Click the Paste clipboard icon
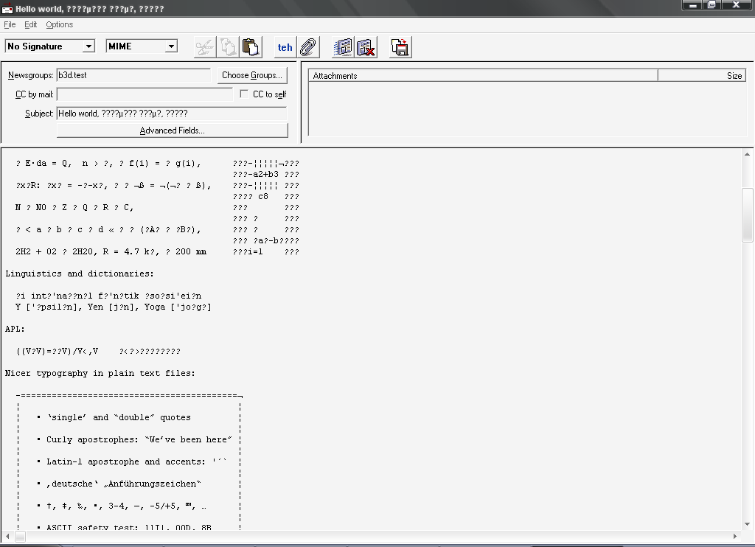Screen dimensions: 755x547 click(x=251, y=47)
